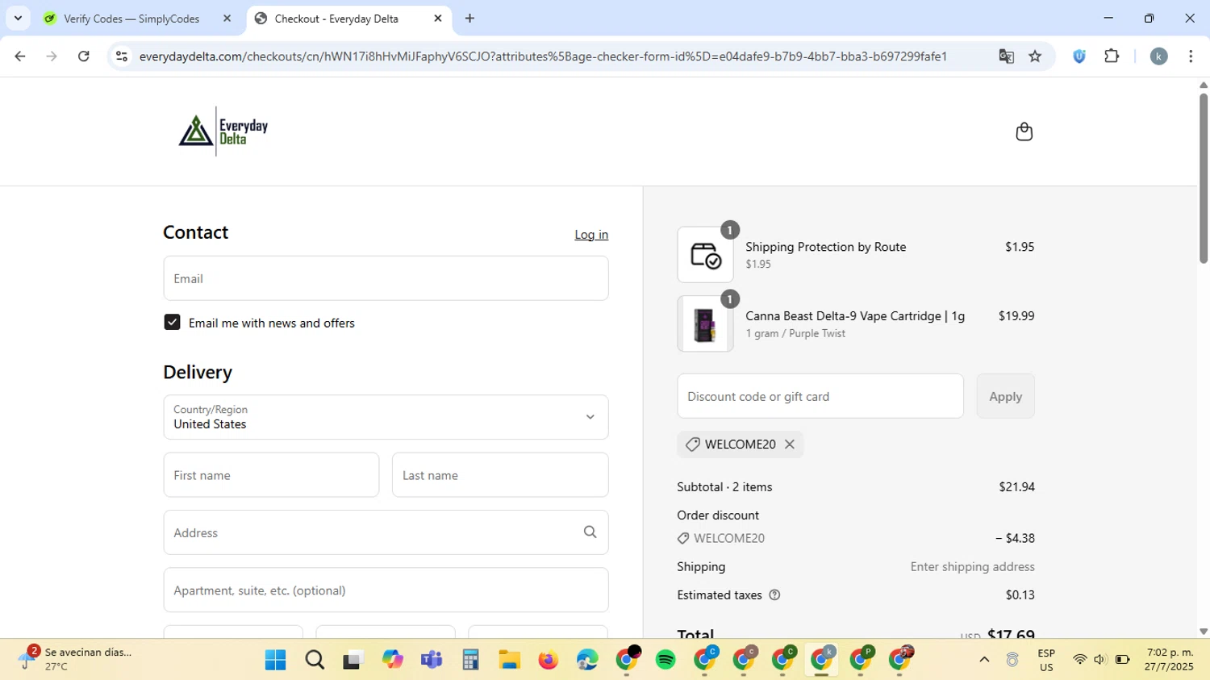This screenshot has height=680, width=1210.
Task: Launch Copilot from the taskbar
Action: pyautogui.click(x=393, y=660)
